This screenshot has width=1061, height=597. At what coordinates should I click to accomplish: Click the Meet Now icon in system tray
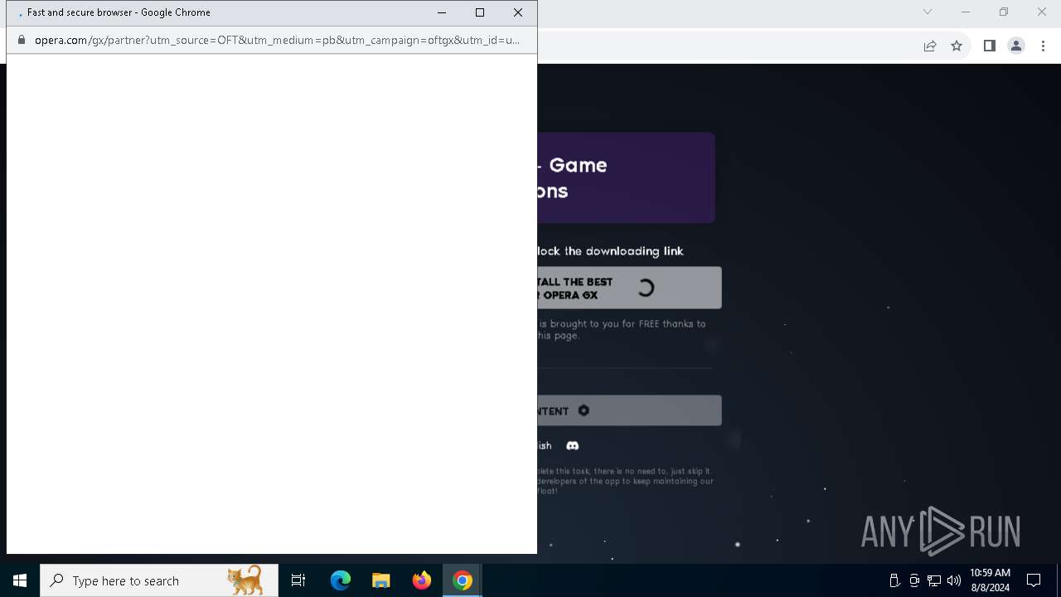(x=914, y=580)
